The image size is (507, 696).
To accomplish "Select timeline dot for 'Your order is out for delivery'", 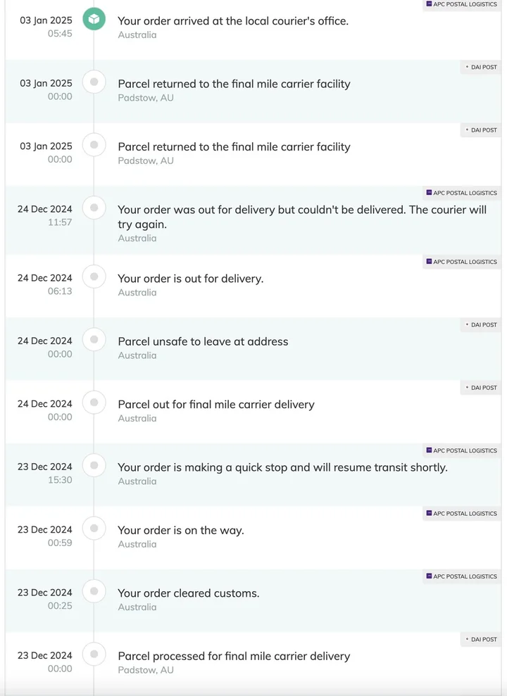I will 94,277.
